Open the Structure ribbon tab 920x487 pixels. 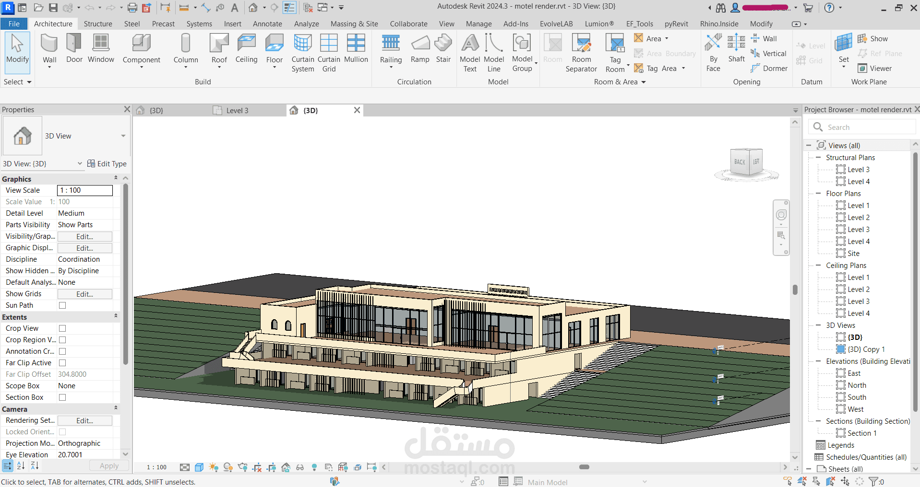pos(98,23)
